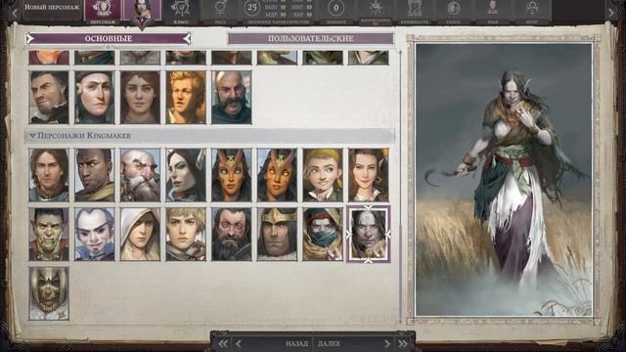Open the ability scores step showing 25
The image size is (626, 352).
tap(278, 12)
